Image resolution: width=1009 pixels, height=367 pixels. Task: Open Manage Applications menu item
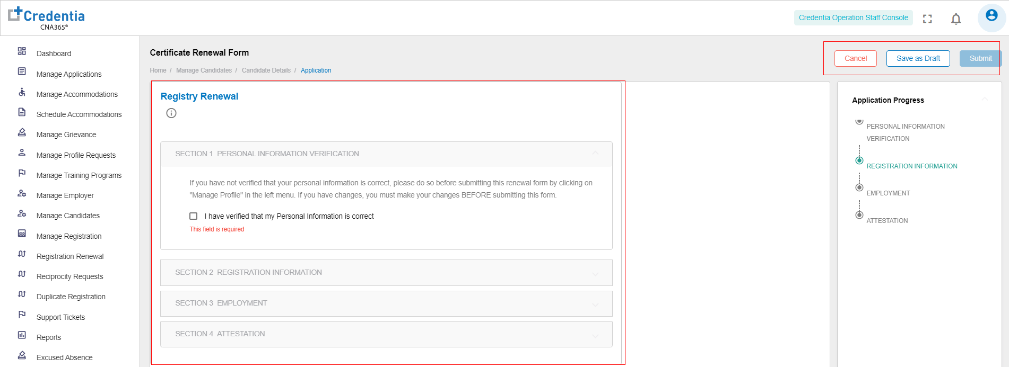tap(69, 74)
